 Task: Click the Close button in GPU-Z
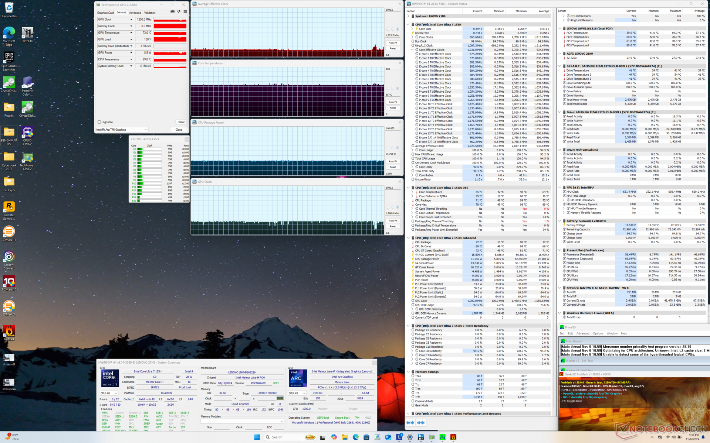(x=179, y=130)
